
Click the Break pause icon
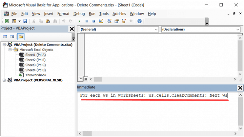point(86,21)
